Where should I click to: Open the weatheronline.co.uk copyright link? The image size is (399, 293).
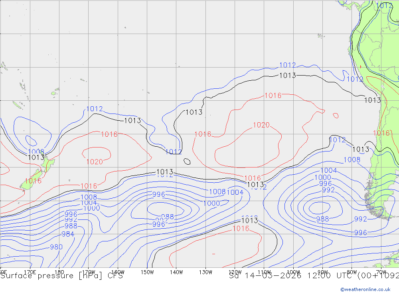click(x=365, y=289)
